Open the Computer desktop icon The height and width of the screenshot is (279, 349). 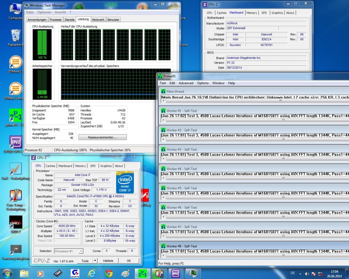15,11
